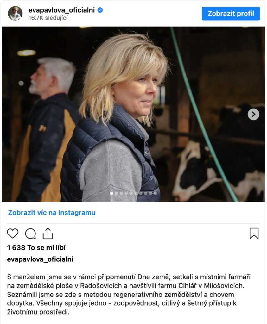The image size is (267, 324).
Task: Click the blue verified badge
Action: click(100, 10)
